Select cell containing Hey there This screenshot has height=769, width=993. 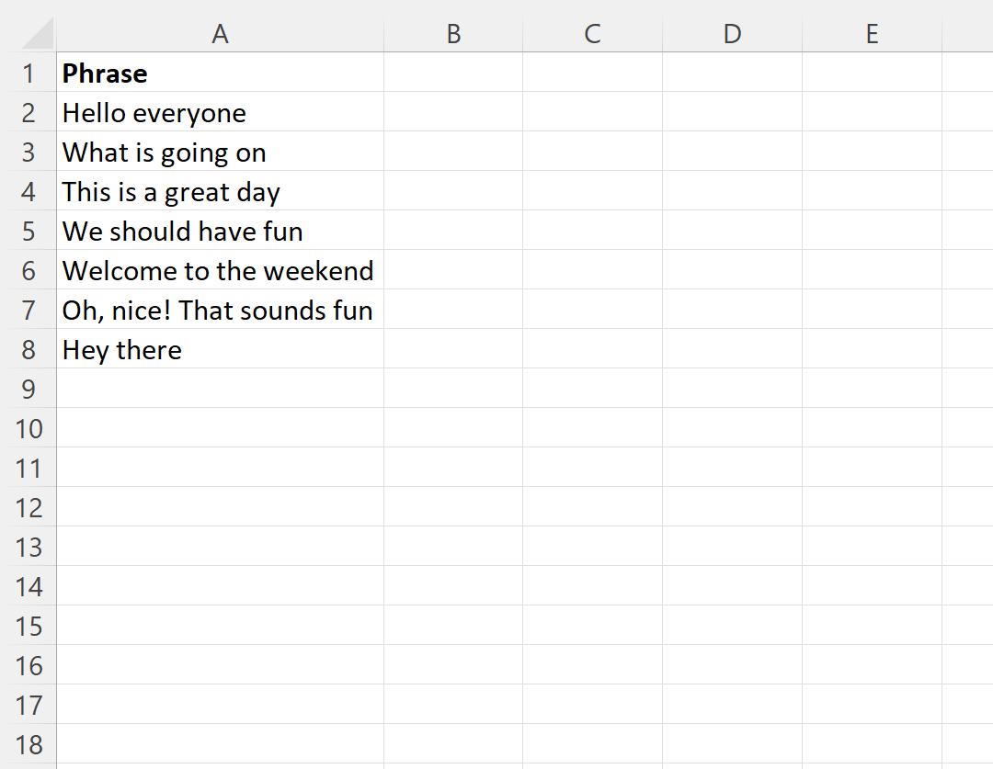220,349
